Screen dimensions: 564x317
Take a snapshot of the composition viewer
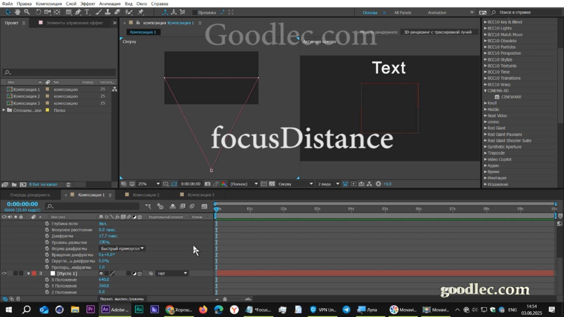pyautogui.click(x=207, y=184)
